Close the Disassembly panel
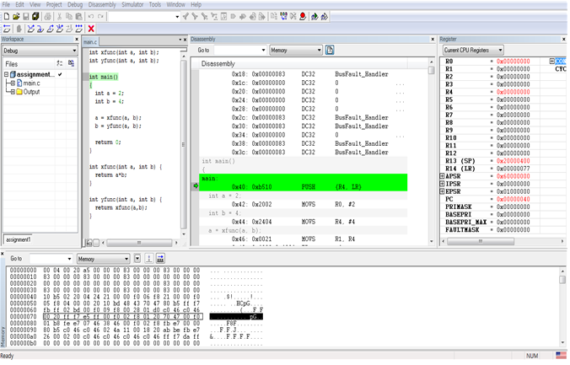The width and height of the screenshot is (570, 365). (x=433, y=40)
